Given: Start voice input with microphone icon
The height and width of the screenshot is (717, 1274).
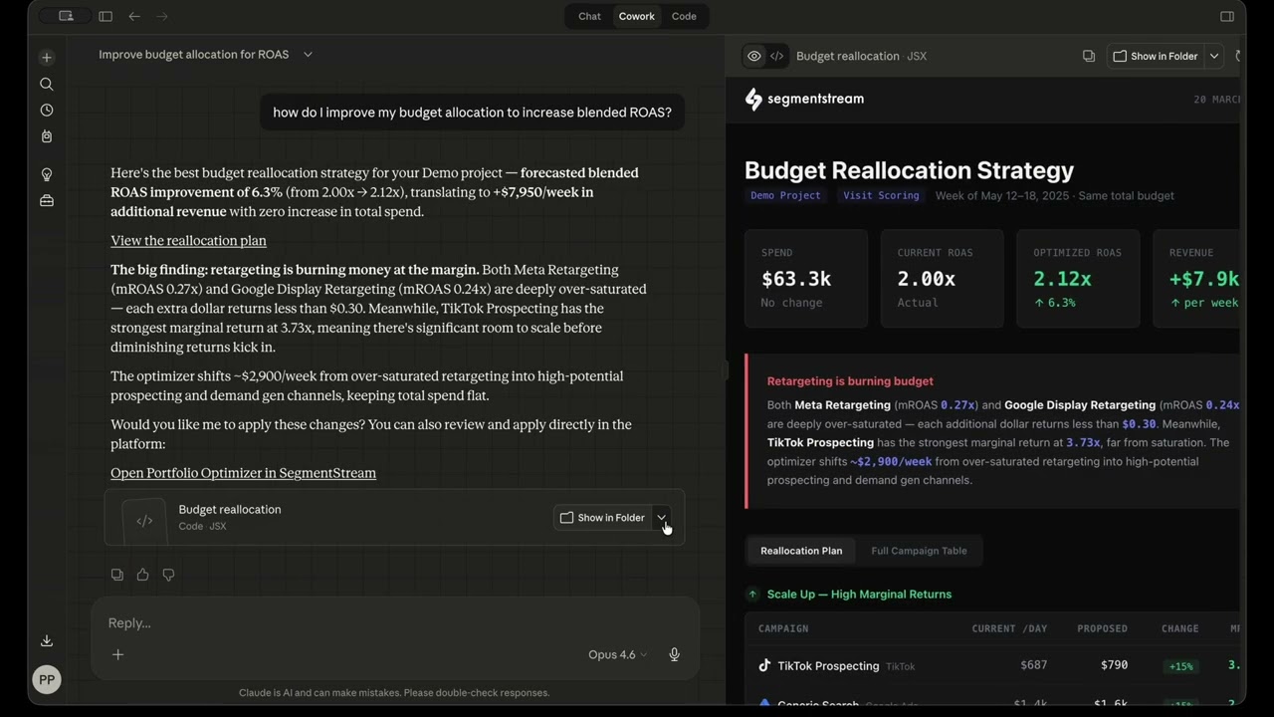Looking at the screenshot, I should point(674,654).
